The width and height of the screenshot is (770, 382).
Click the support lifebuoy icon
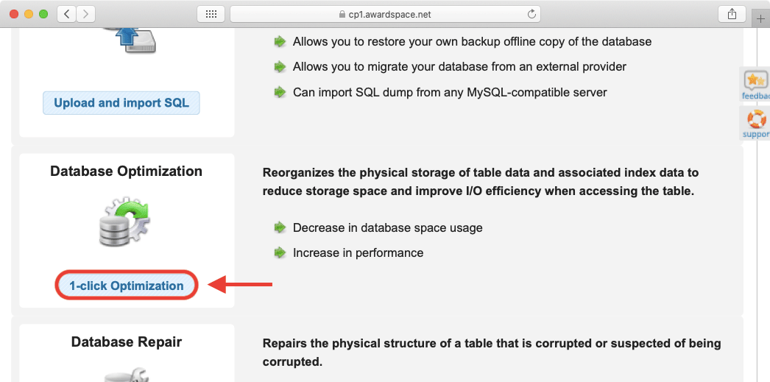tap(756, 119)
